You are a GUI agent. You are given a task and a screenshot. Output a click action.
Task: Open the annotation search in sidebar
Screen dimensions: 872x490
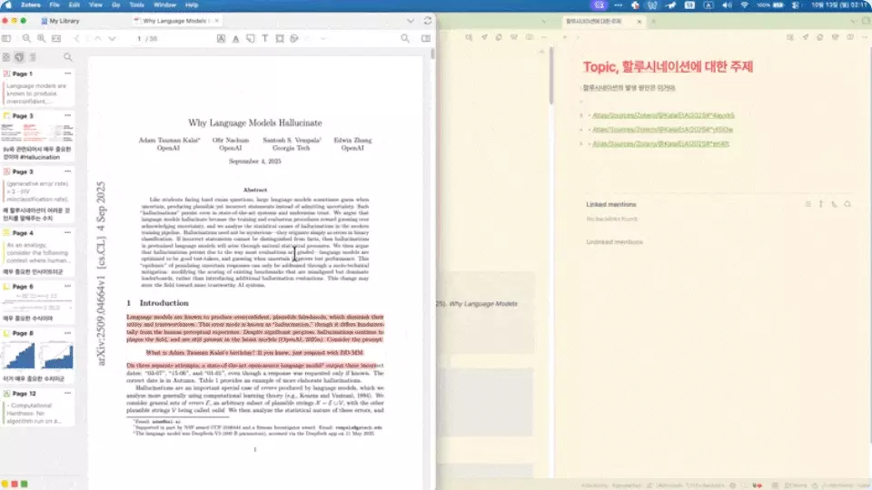click(x=67, y=56)
